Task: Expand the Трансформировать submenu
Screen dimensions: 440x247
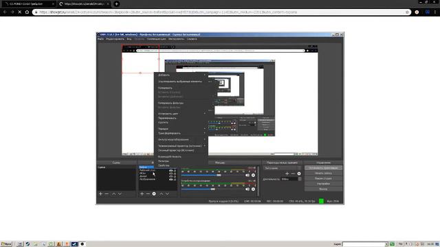Action: pyautogui.click(x=181, y=133)
